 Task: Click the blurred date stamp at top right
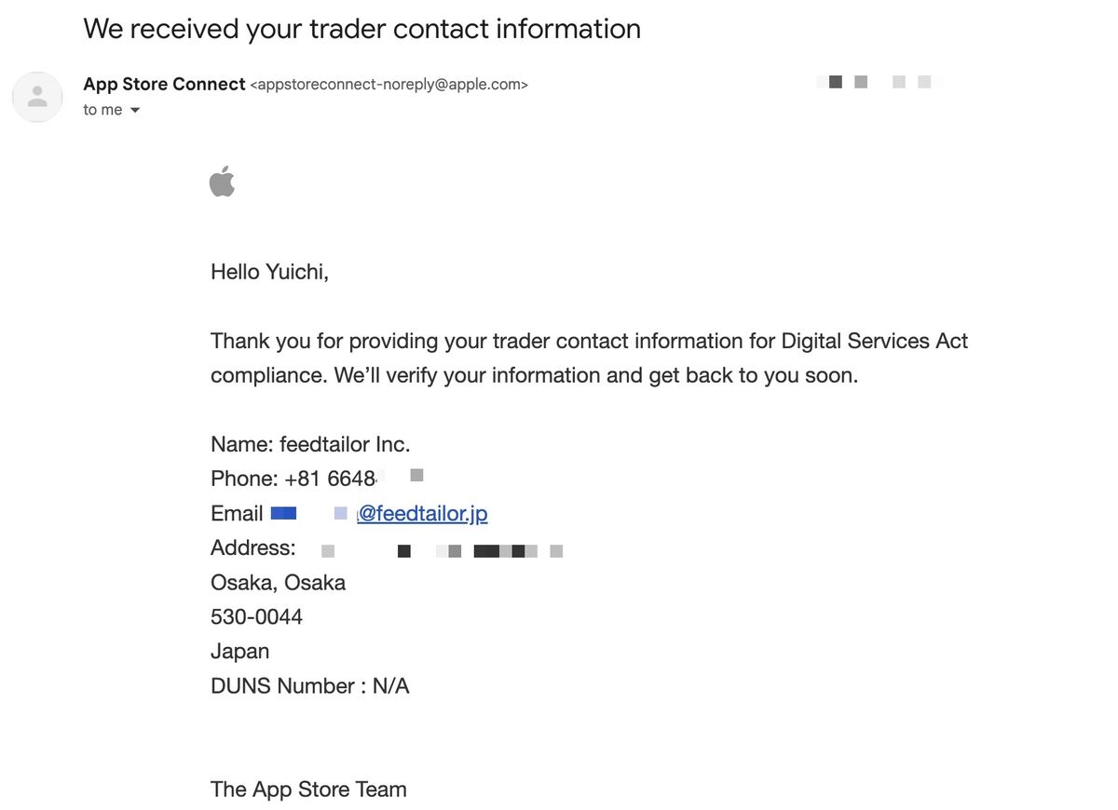click(879, 82)
